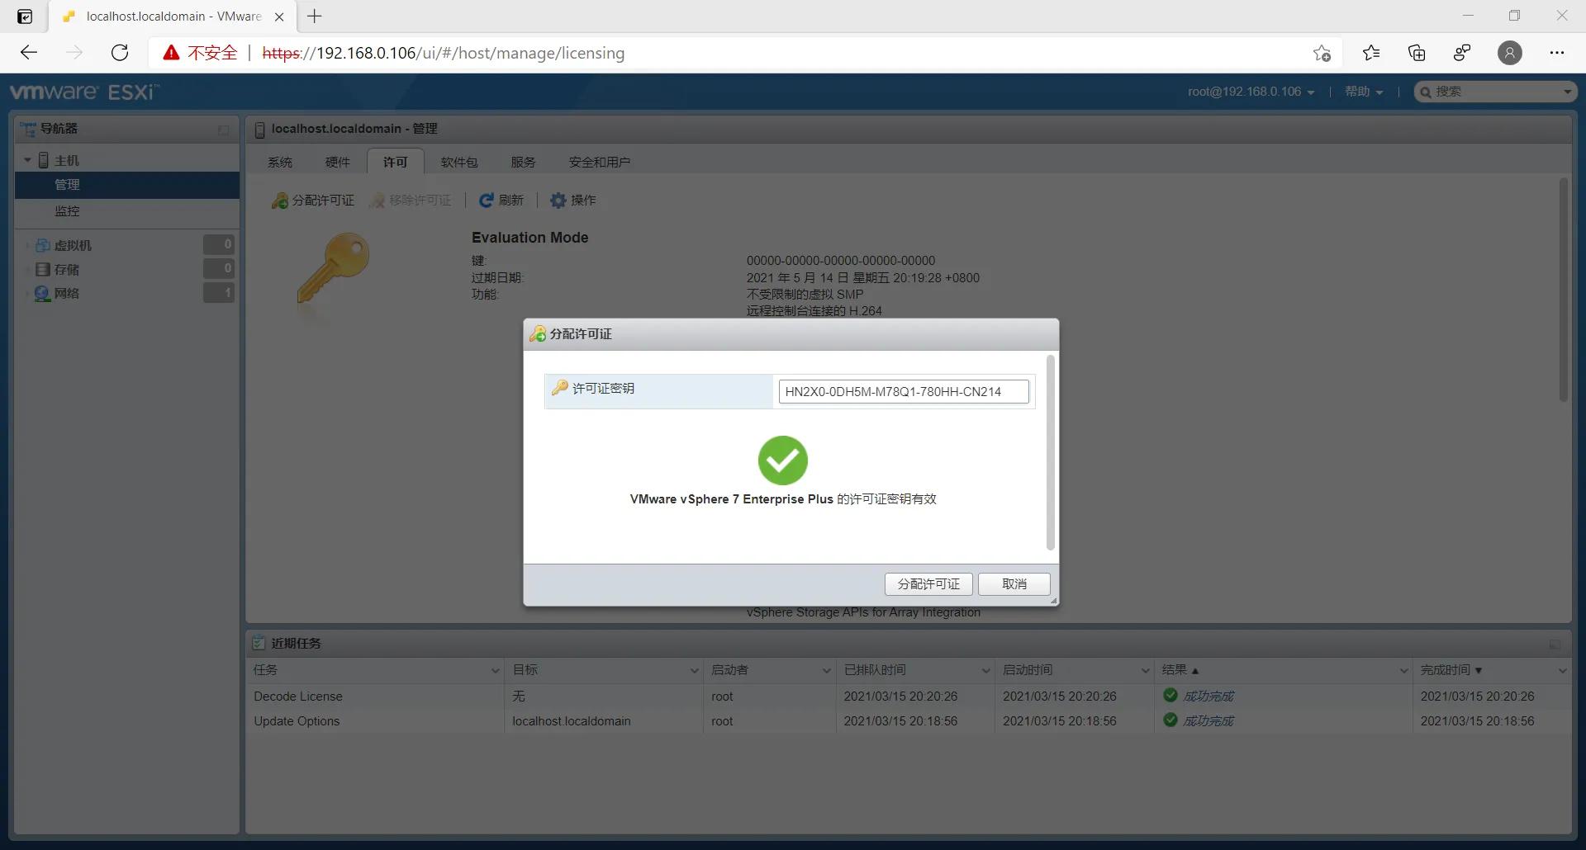Collapse the 主机 tree node
Viewport: 1586px width, 850px height.
coord(27,160)
